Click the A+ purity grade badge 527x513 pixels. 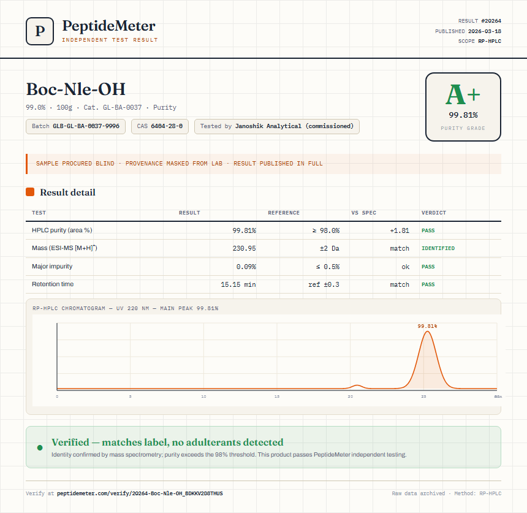pyautogui.click(x=463, y=107)
